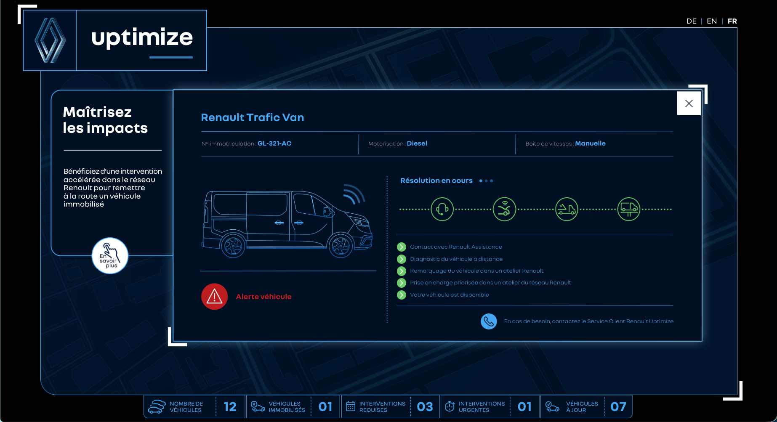Click the Véhicules à jour count 07

(618, 406)
